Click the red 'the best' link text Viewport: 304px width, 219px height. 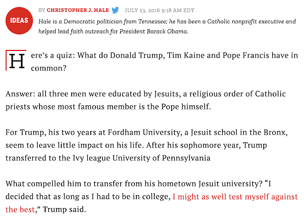pos(20,209)
